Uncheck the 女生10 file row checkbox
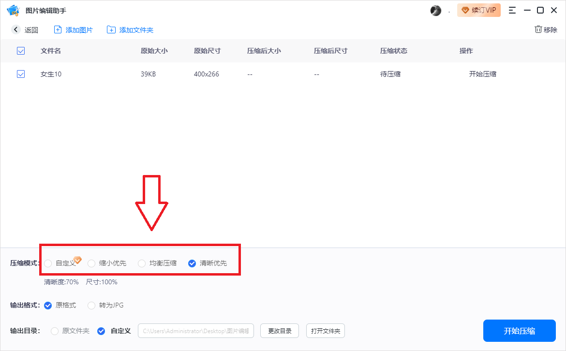Screen dimensions: 566x351 [x=20, y=74]
